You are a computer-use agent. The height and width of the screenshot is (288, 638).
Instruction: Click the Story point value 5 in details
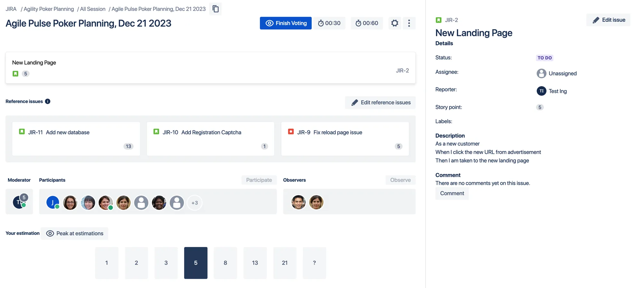point(540,107)
